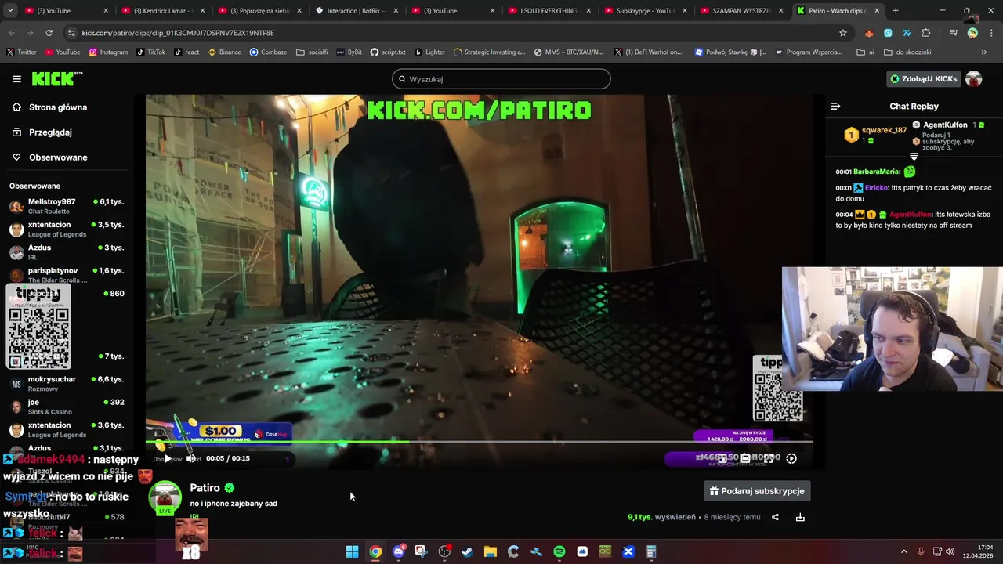Mute the clip volume
This screenshot has width=1003, height=564.
click(x=190, y=458)
